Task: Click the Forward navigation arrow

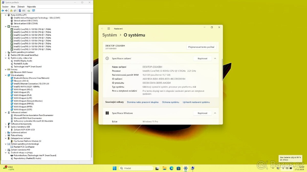Action: click(6, 10)
